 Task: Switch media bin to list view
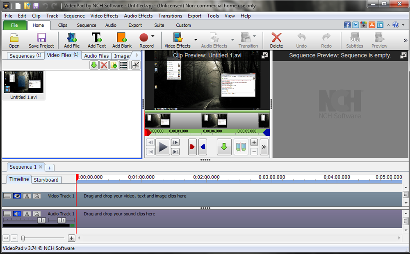124,65
